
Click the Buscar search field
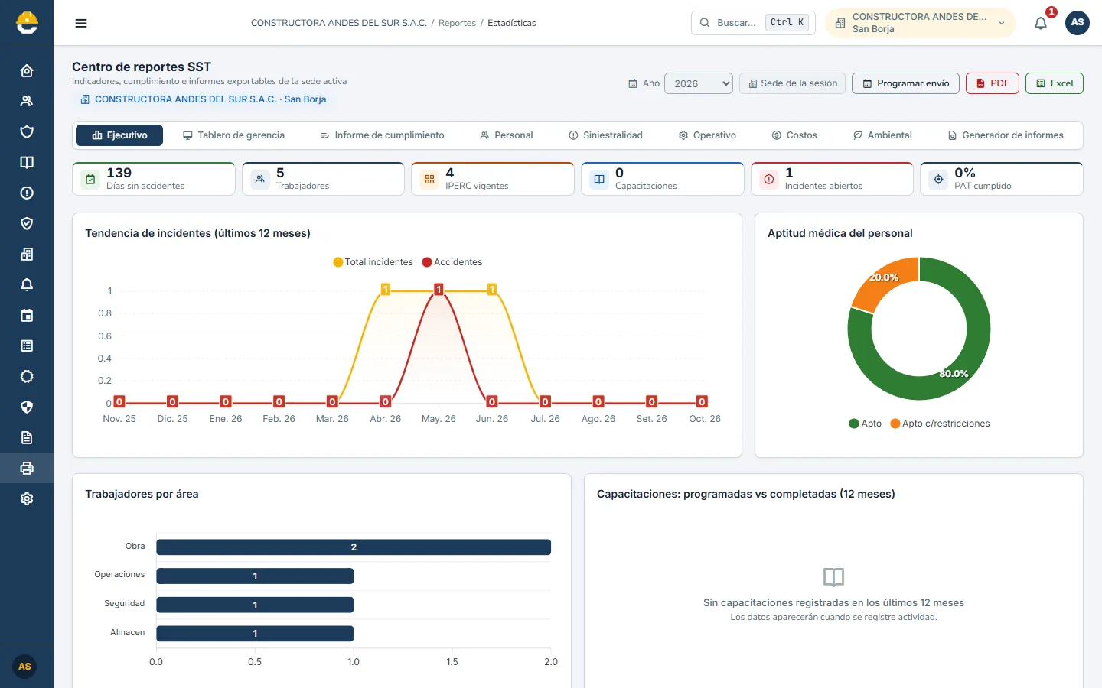click(753, 23)
